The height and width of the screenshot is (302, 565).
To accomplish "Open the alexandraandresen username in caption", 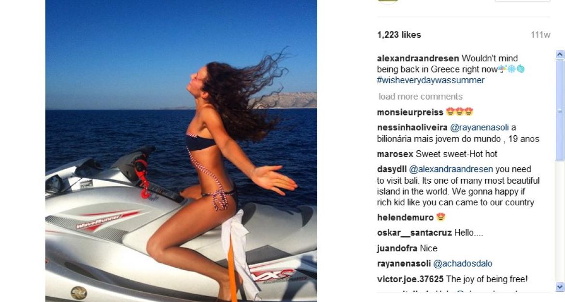I will [x=418, y=58].
